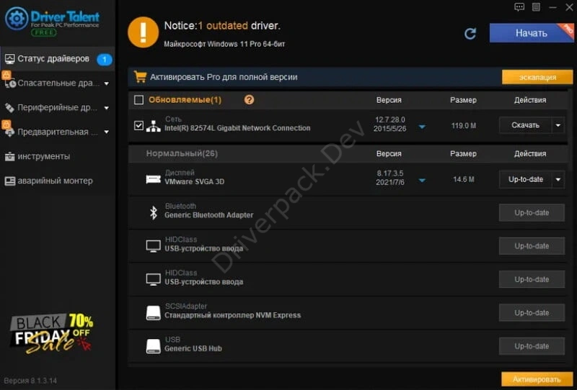The width and height of the screenshot is (577, 390).
Task: Click the аварийный монтер sidebar icon
Action: [9, 181]
